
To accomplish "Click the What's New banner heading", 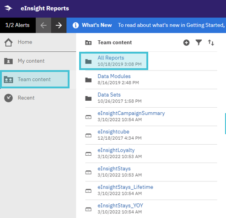I will 97,25.
